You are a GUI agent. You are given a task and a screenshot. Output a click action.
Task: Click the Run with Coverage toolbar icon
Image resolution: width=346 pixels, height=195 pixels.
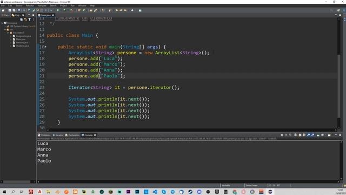(64, 10)
